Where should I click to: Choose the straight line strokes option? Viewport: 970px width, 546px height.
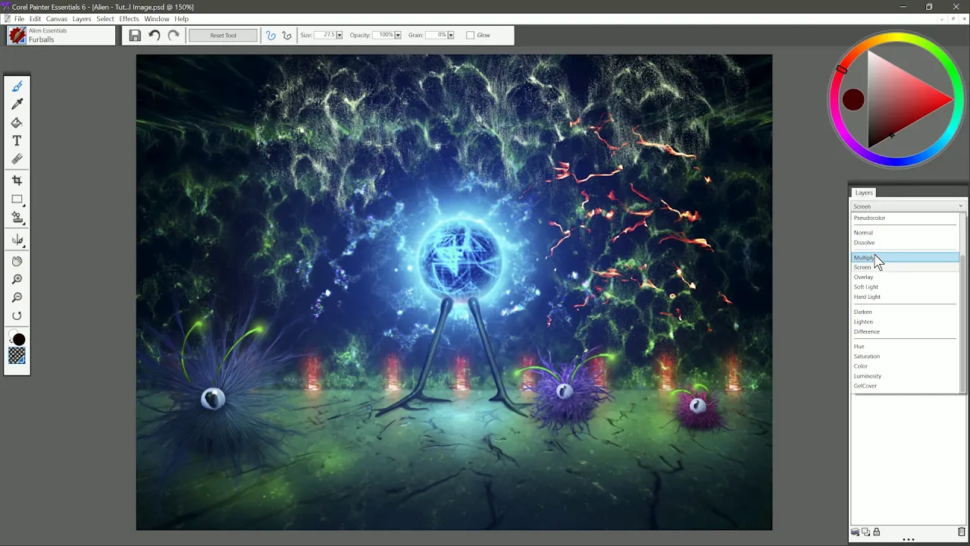pos(286,35)
